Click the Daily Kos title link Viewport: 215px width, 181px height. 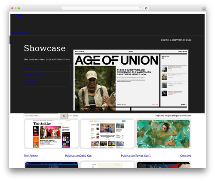coord(86,156)
